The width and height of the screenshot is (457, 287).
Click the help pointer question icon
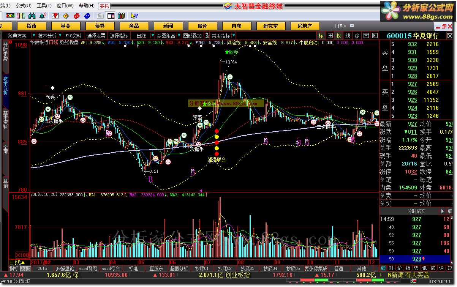(134, 16)
